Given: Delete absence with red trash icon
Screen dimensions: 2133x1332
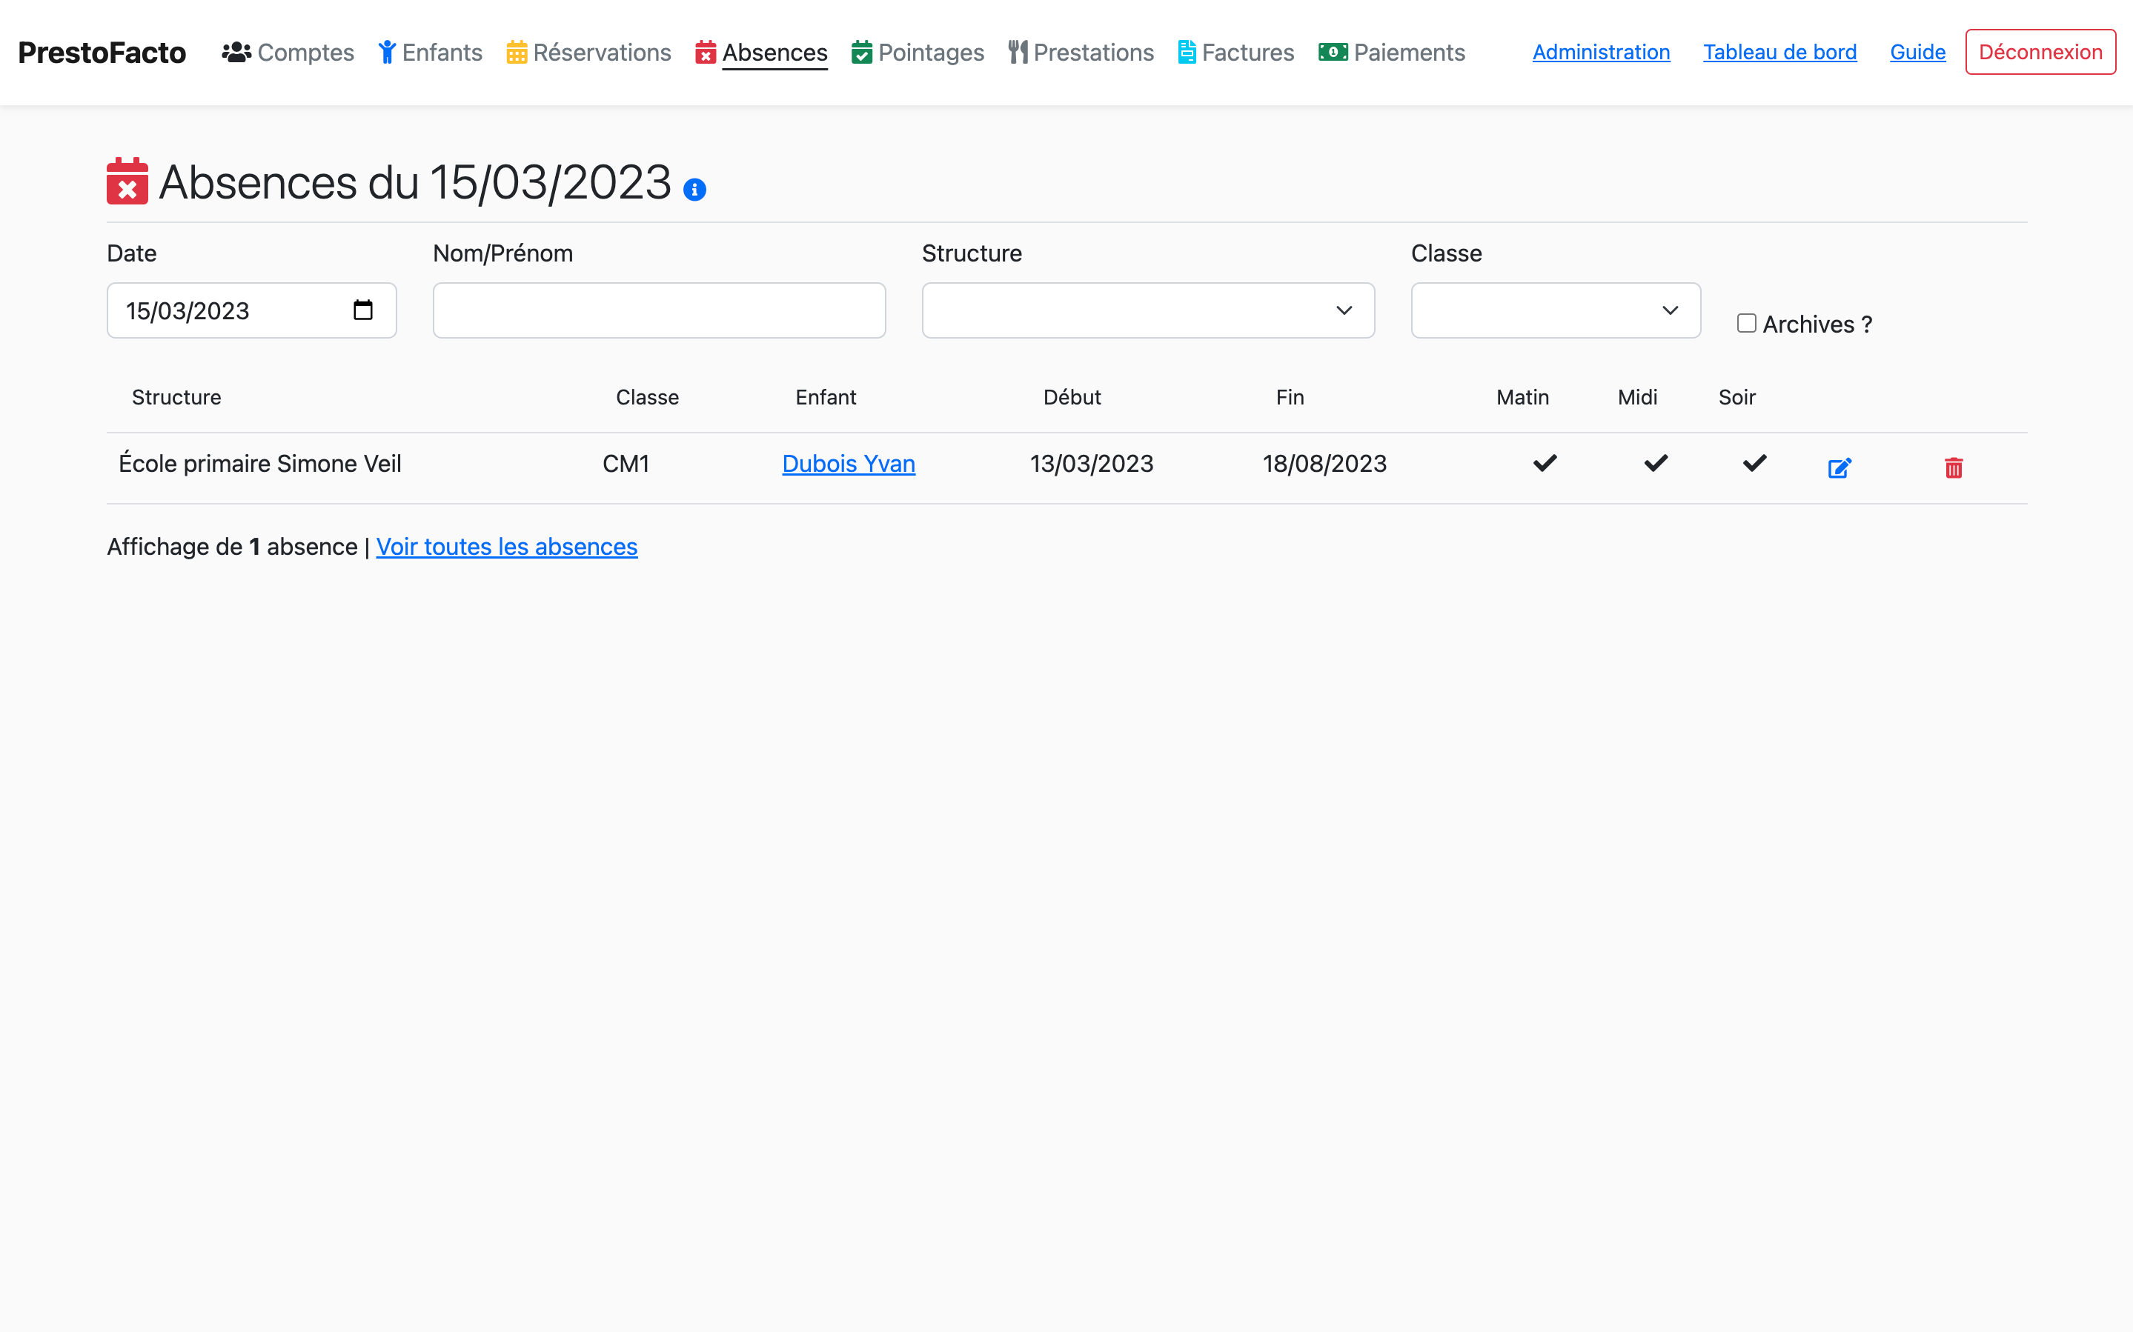Looking at the screenshot, I should click(1952, 467).
